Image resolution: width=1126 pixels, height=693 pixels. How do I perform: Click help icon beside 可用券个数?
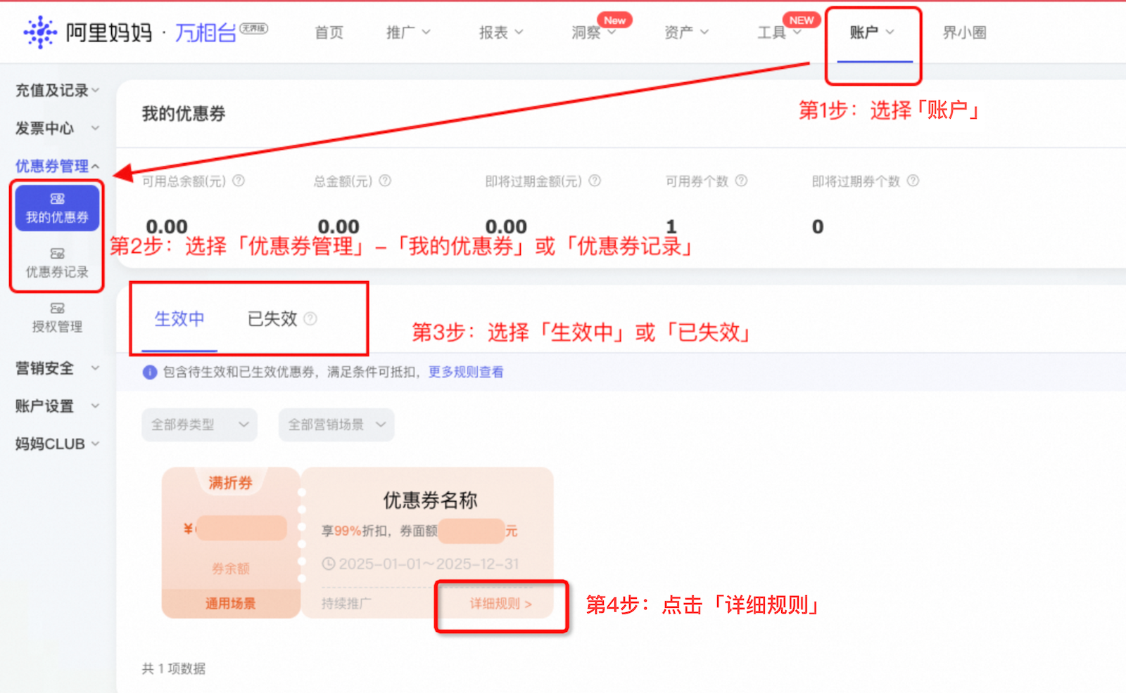pyautogui.click(x=741, y=181)
